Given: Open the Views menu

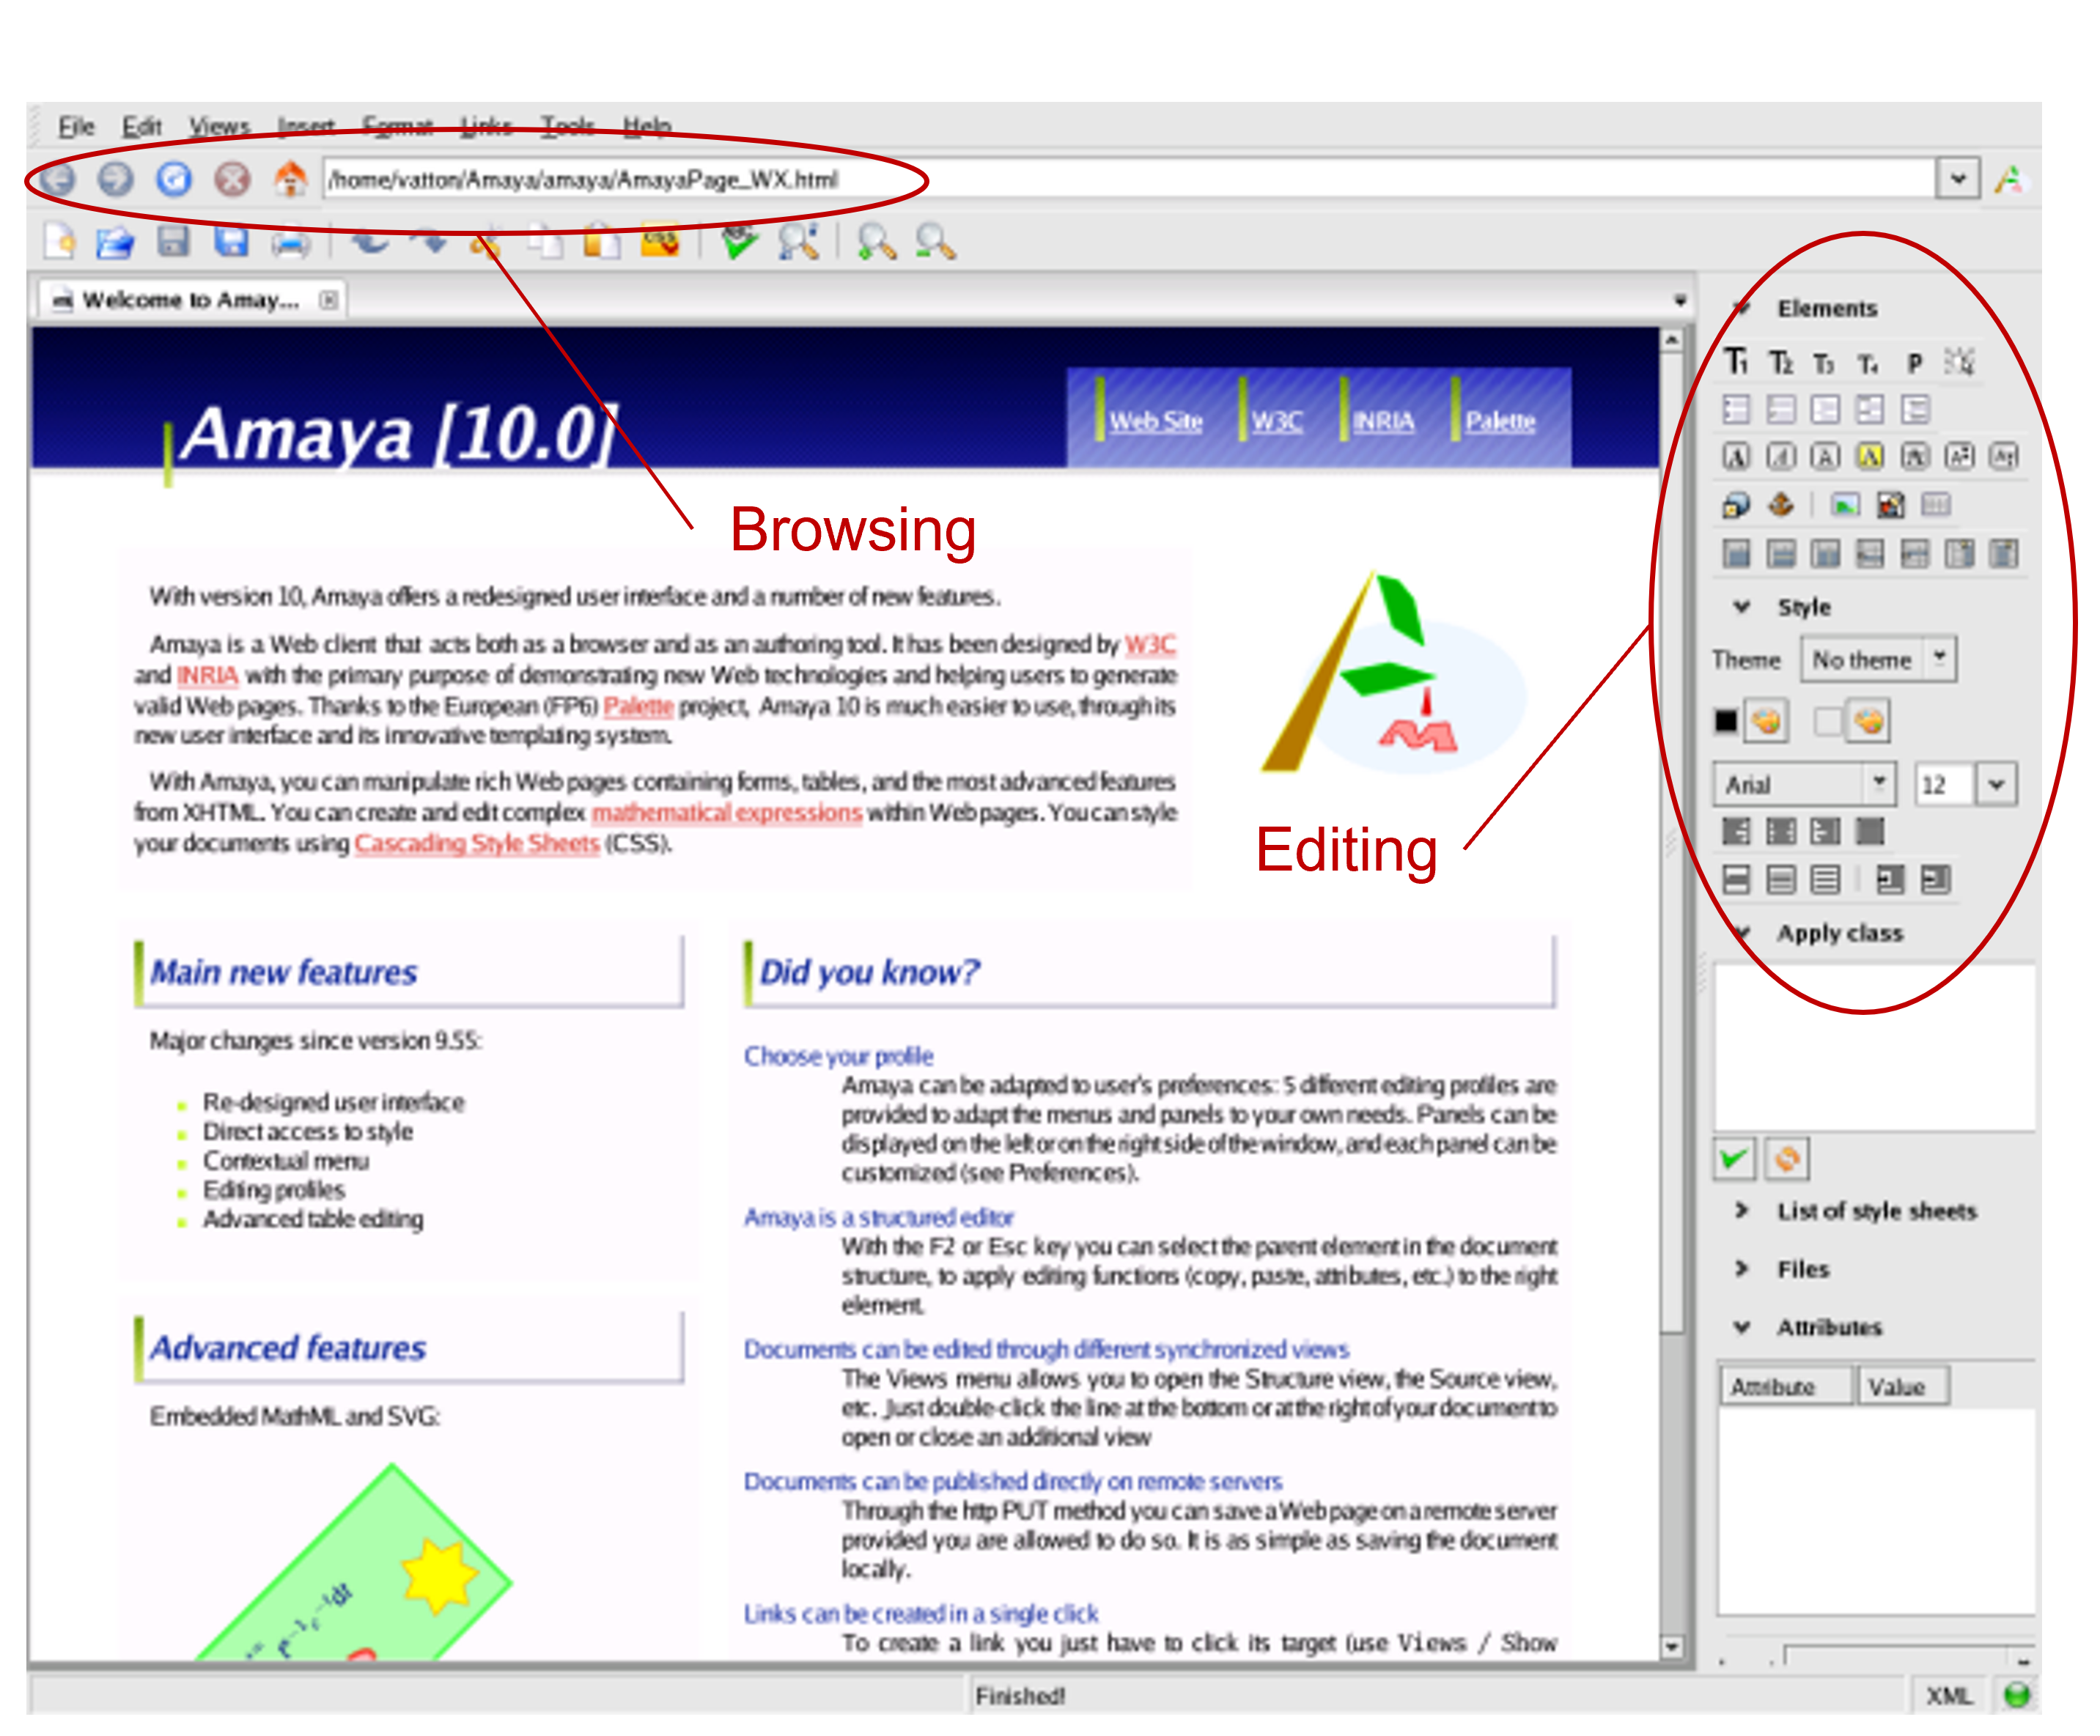Looking at the screenshot, I should [x=219, y=127].
